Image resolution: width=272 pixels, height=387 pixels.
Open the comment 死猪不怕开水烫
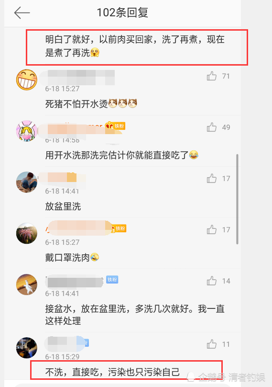coord(91,104)
